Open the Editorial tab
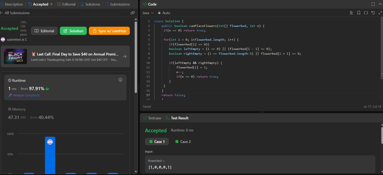 66,4
